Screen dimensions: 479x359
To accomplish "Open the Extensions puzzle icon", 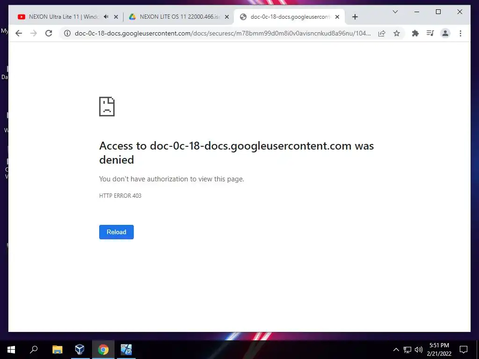I will (x=415, y=33).
